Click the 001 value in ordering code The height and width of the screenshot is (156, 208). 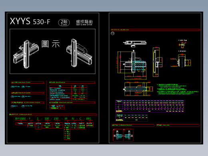pyautogui.click(x=88, y=119)
